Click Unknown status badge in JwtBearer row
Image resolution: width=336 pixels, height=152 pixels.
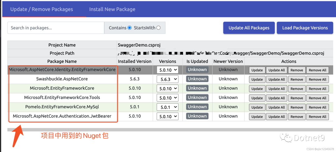pos(197,116)
